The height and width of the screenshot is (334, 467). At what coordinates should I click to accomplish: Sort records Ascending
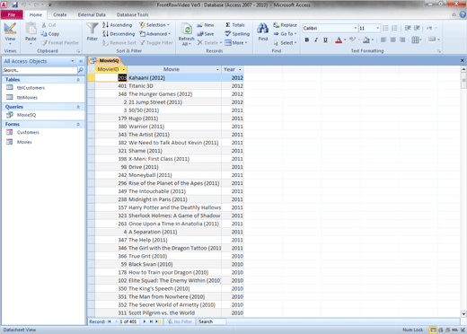[117, 25]
